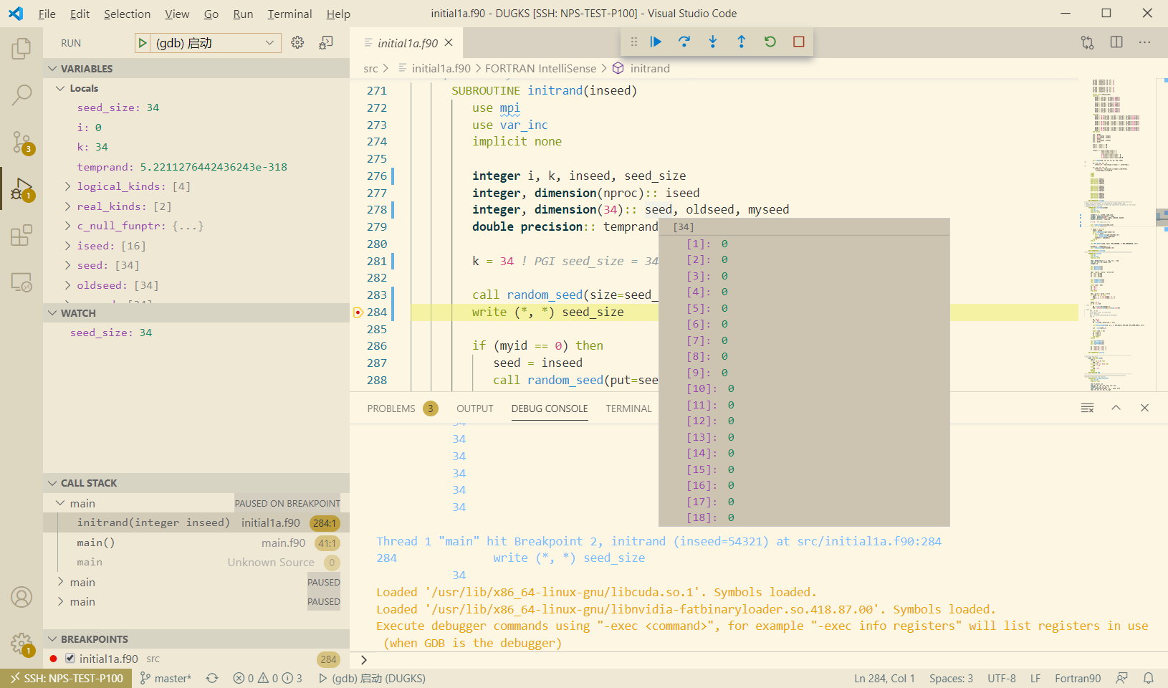Close the initial1a.f90 editor tab

pos(449,43)
